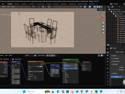This screenshot has width=125, height=94.
Task: Click the material user count 18
Action: tap(47, 55)
